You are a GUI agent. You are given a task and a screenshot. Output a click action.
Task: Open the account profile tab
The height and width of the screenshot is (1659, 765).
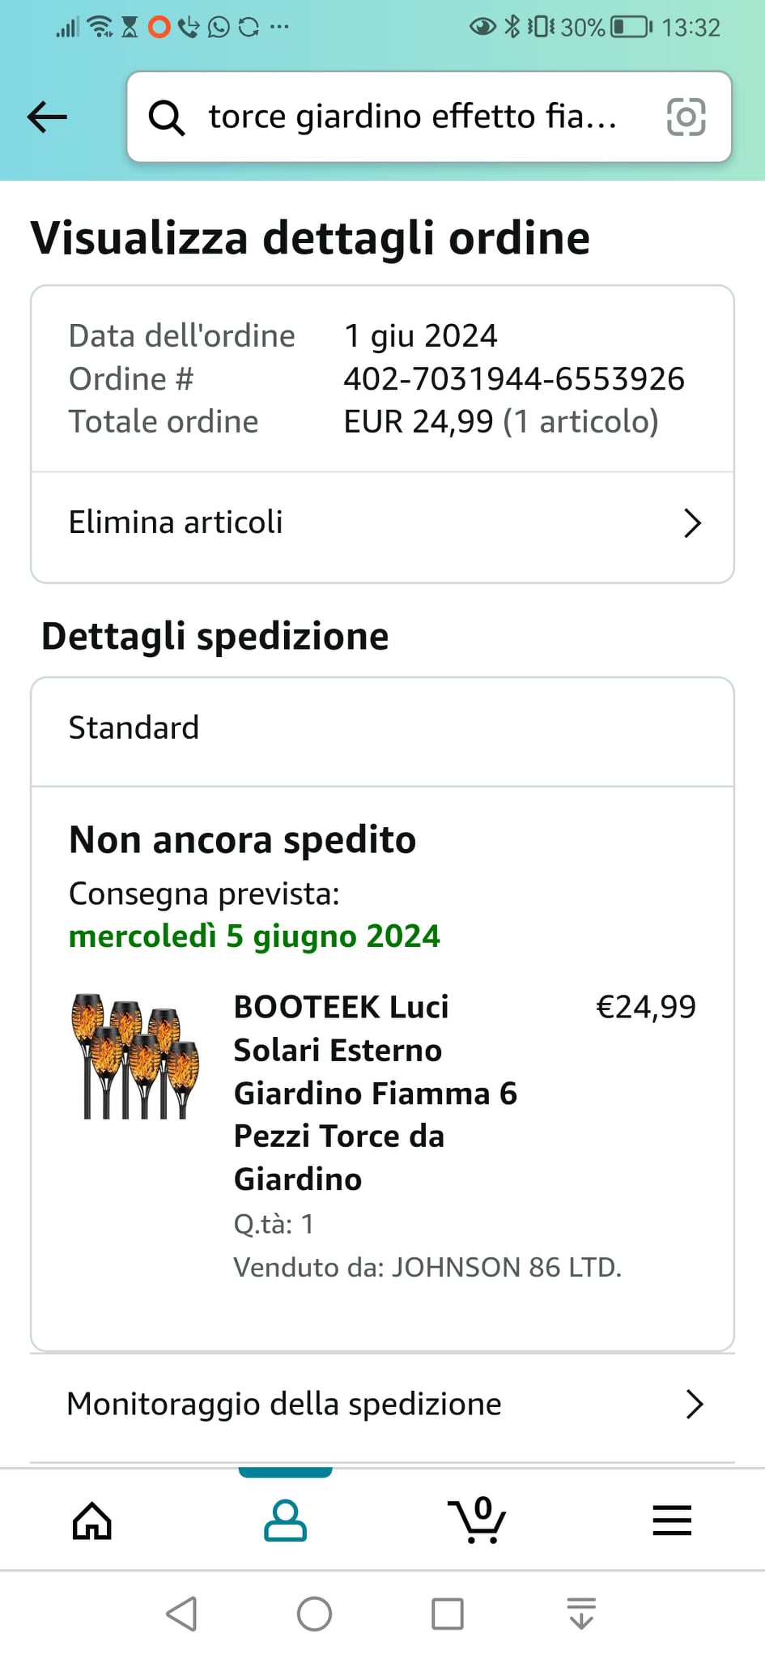pyautogui.click(x=285, y=1520)
